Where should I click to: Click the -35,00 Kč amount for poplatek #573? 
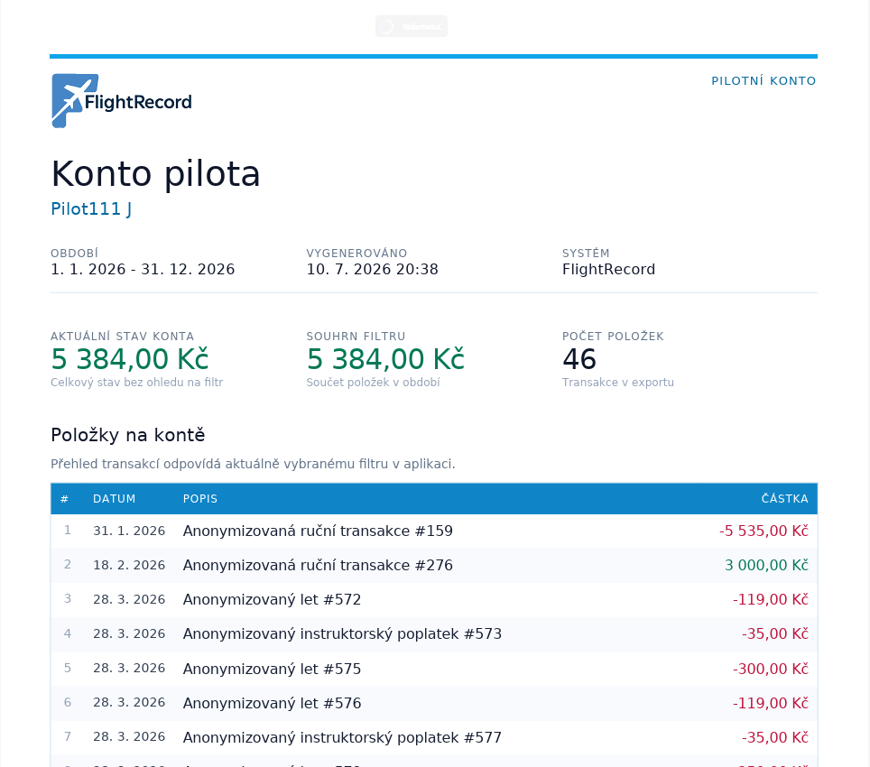tap(774, 633)
